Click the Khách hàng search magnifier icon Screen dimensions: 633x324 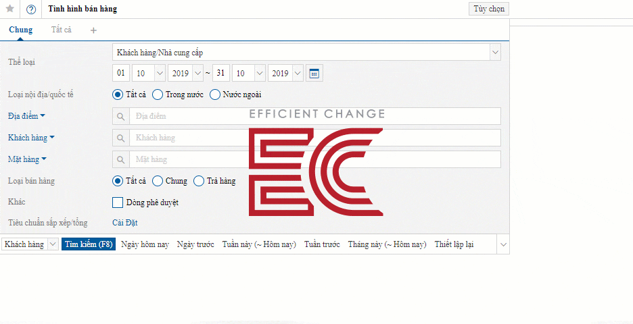coord(120,138)
